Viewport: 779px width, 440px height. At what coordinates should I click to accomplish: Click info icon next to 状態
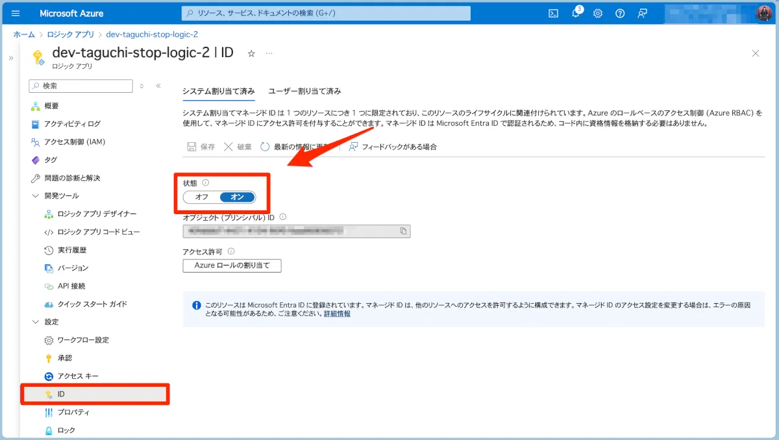click(206, 183)
